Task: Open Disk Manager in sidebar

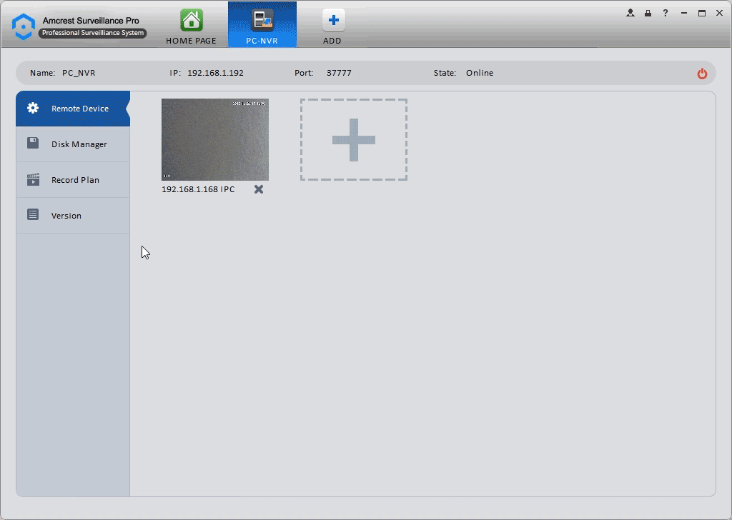Action: click(x=73, y=144)
